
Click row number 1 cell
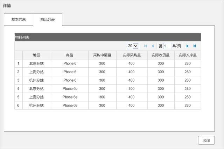pyautogui.click(x=19, y=63)
